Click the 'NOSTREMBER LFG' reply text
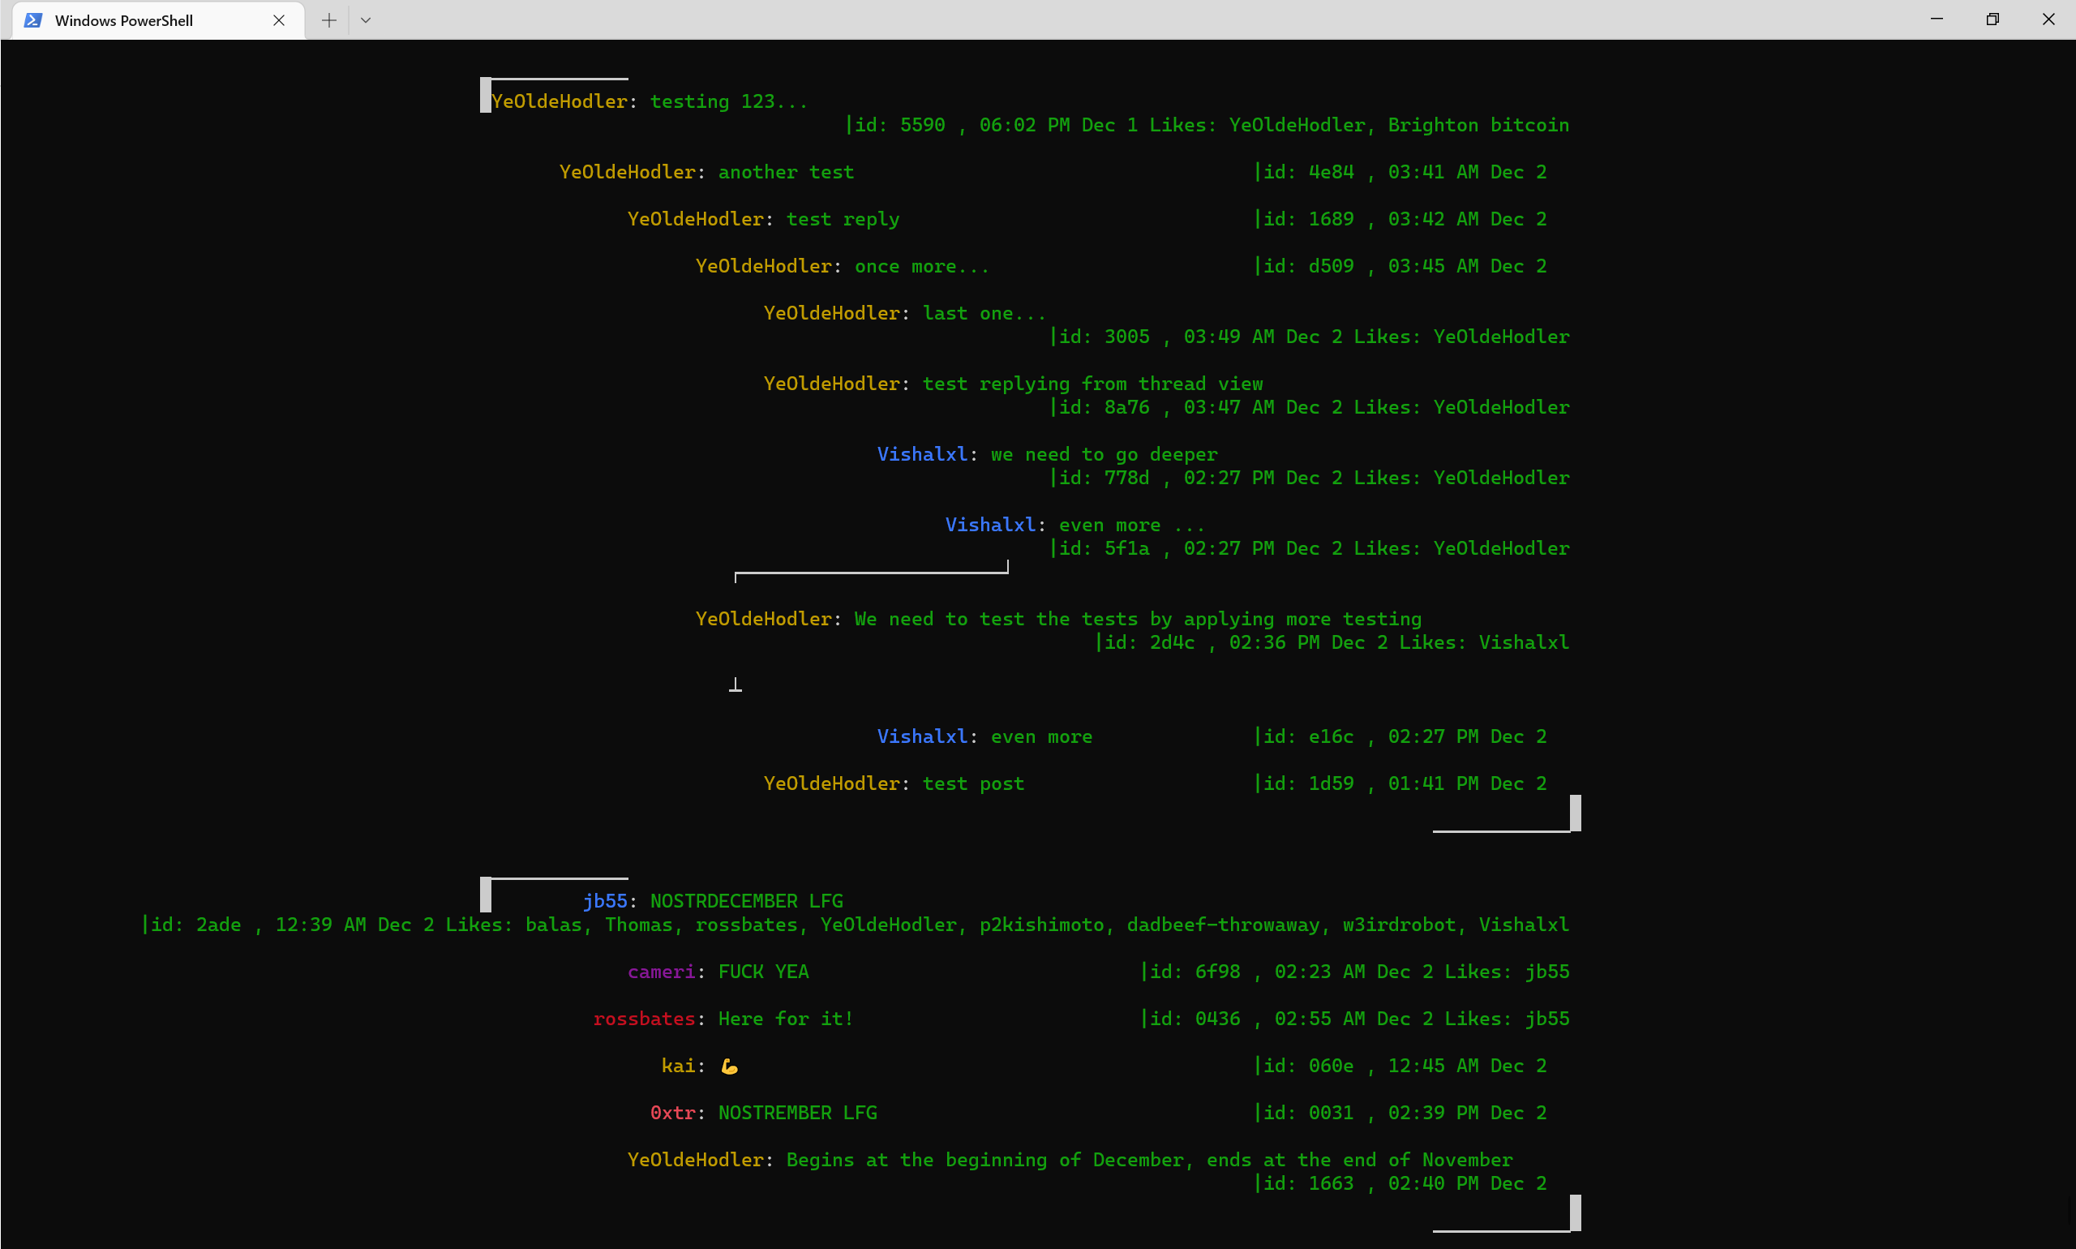This screenshot has height=1249, width=2076. (797, 1114)
